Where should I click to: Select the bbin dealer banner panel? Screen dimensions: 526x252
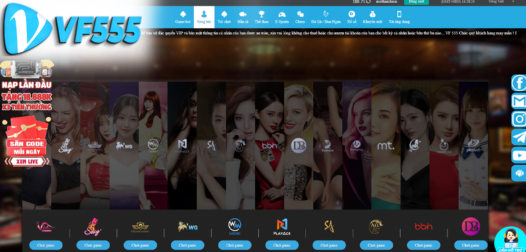[270, 146]
